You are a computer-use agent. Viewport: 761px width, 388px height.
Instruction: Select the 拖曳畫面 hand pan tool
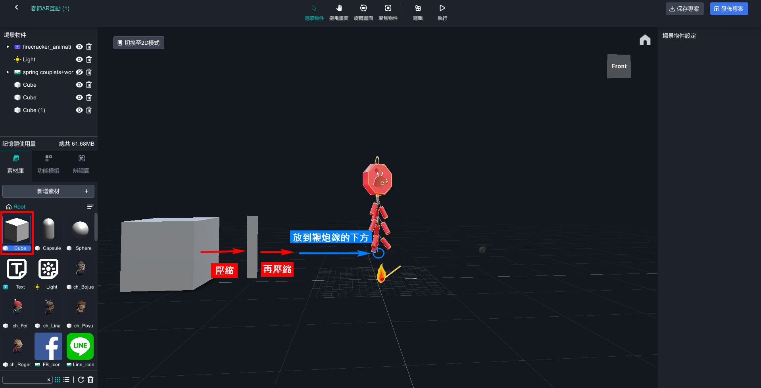pos(338,12)
